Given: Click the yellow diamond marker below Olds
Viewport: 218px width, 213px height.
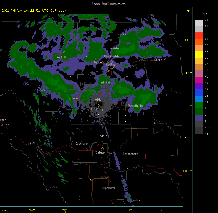Looking at the screenshot, I should coord(98,105).
